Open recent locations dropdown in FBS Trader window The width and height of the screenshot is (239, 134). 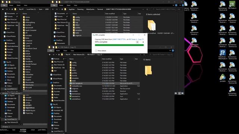point(56,55)
